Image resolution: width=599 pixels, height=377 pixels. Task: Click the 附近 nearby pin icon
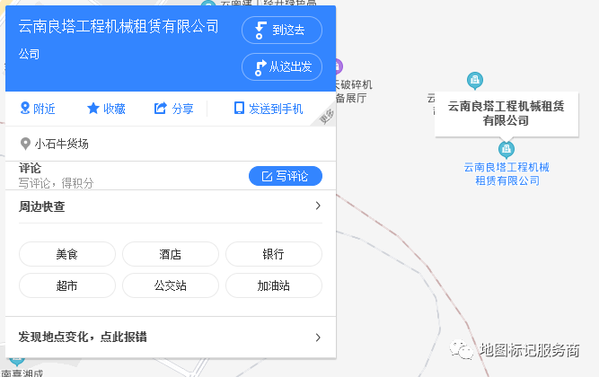25,109
